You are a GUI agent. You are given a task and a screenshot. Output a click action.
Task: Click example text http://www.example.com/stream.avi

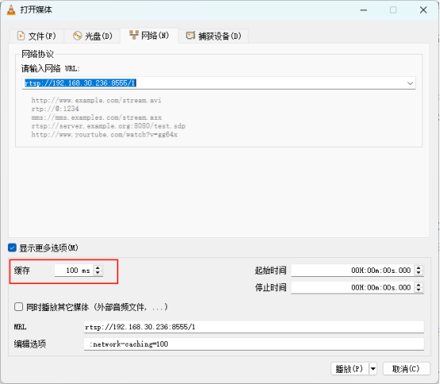tap(96, 100)
